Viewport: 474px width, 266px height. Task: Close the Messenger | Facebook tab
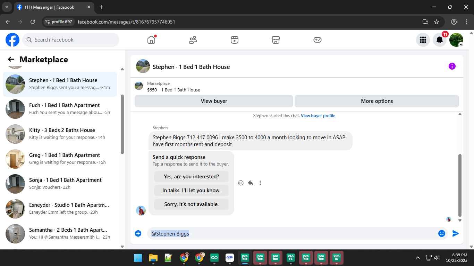coord(89,7)
